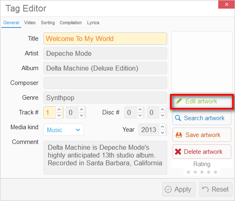Click the Reset button
This screenshot has width=235, height=201.
[216, 189]
